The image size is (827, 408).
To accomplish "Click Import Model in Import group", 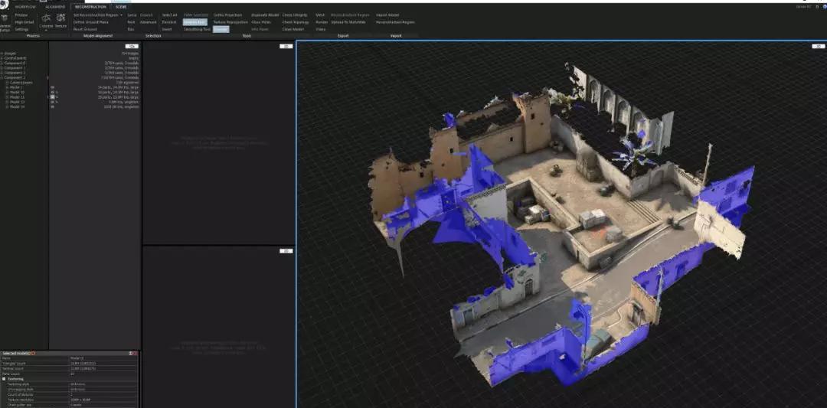I will click(387, 15).
